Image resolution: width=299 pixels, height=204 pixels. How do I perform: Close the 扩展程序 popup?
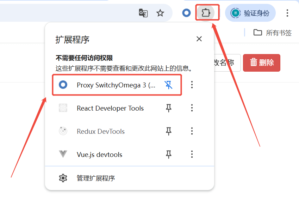click(199, 39)
